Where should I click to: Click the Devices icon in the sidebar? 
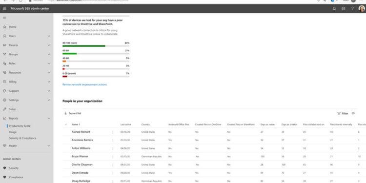click(x=4, y=45)
